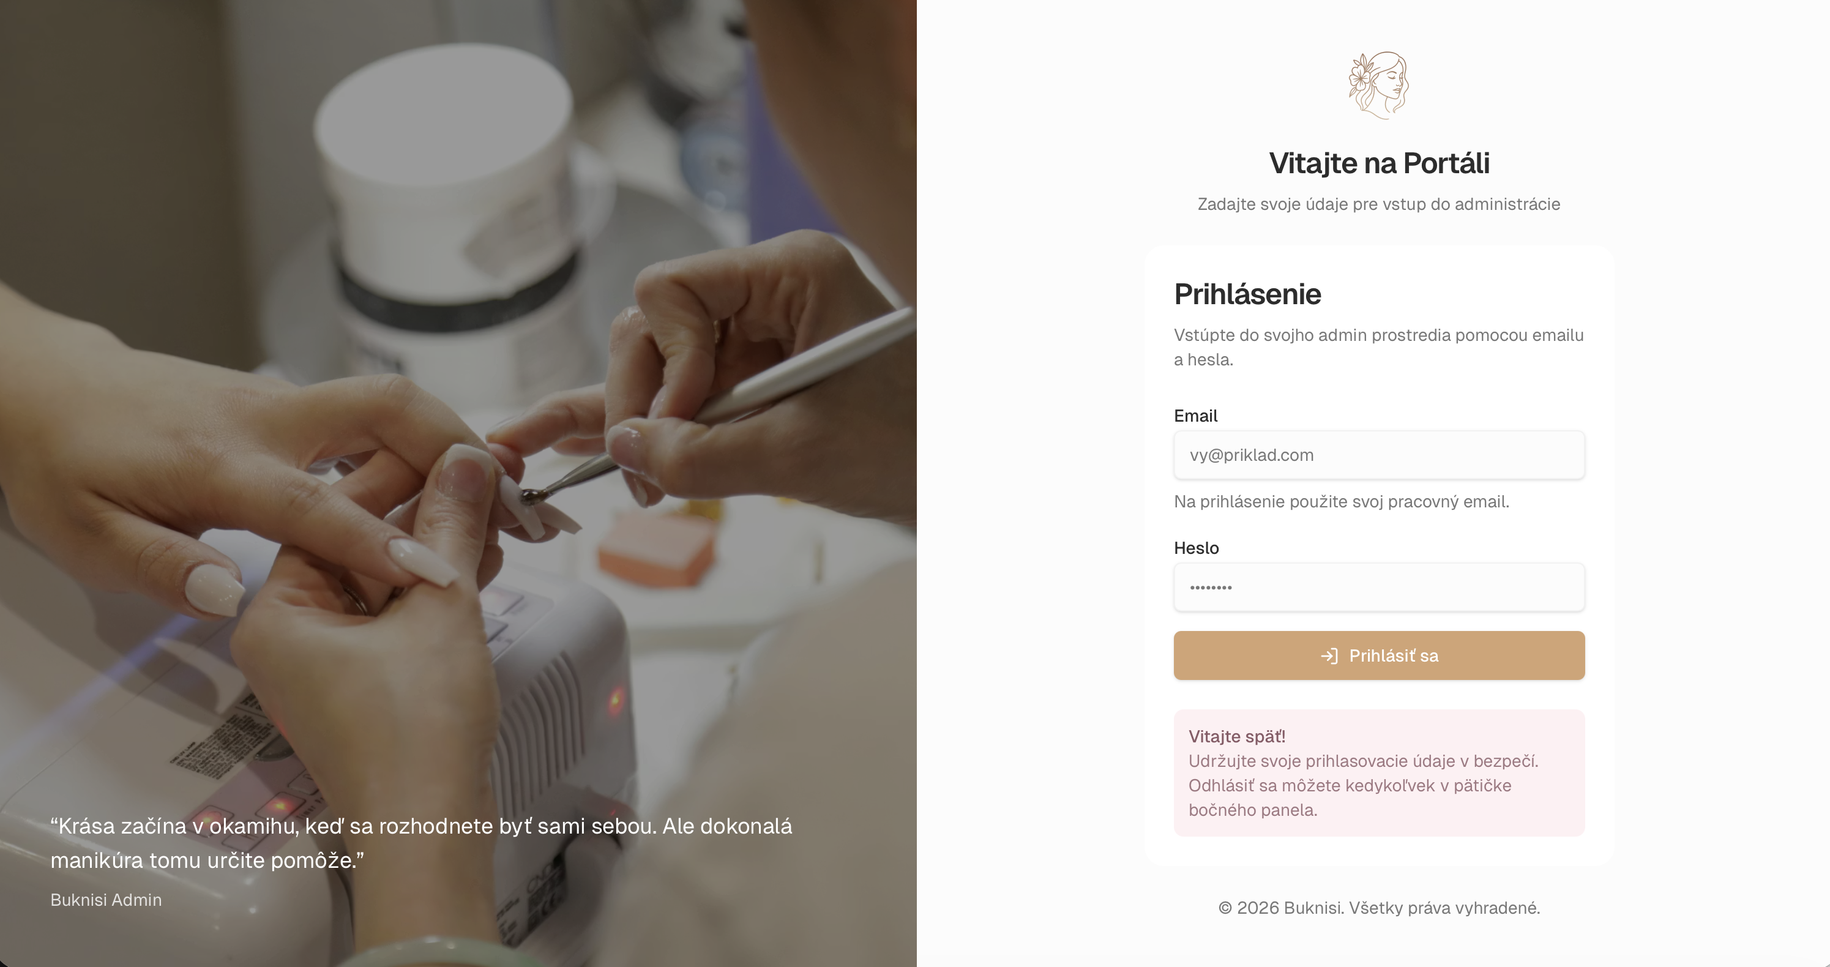Click the Heslo field label
The image size is (1830, 967).
1197,548
